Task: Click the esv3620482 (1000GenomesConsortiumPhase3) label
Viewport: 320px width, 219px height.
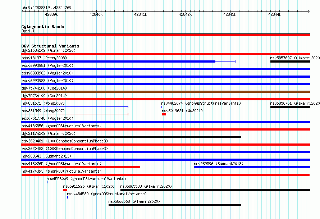Action: click(x=65, y=149)
